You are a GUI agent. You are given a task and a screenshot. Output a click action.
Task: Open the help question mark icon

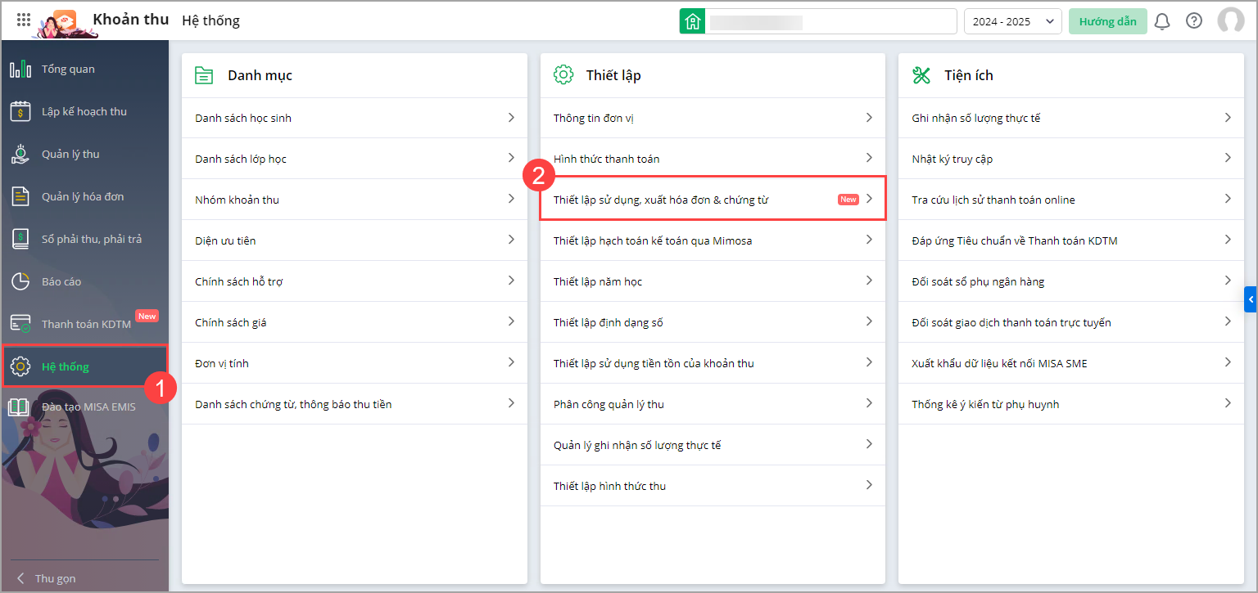click(x=1194, y=21)
